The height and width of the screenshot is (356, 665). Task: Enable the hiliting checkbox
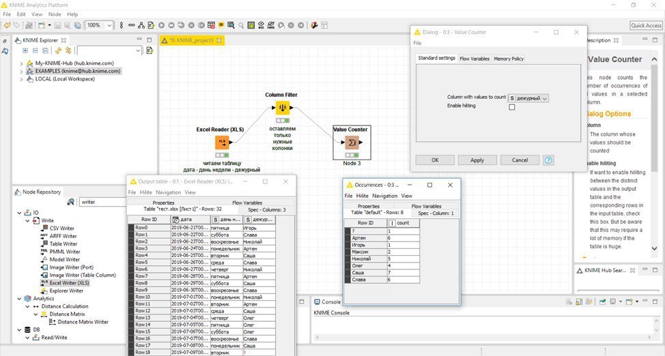pyautogui.click(x=512, y=107)
